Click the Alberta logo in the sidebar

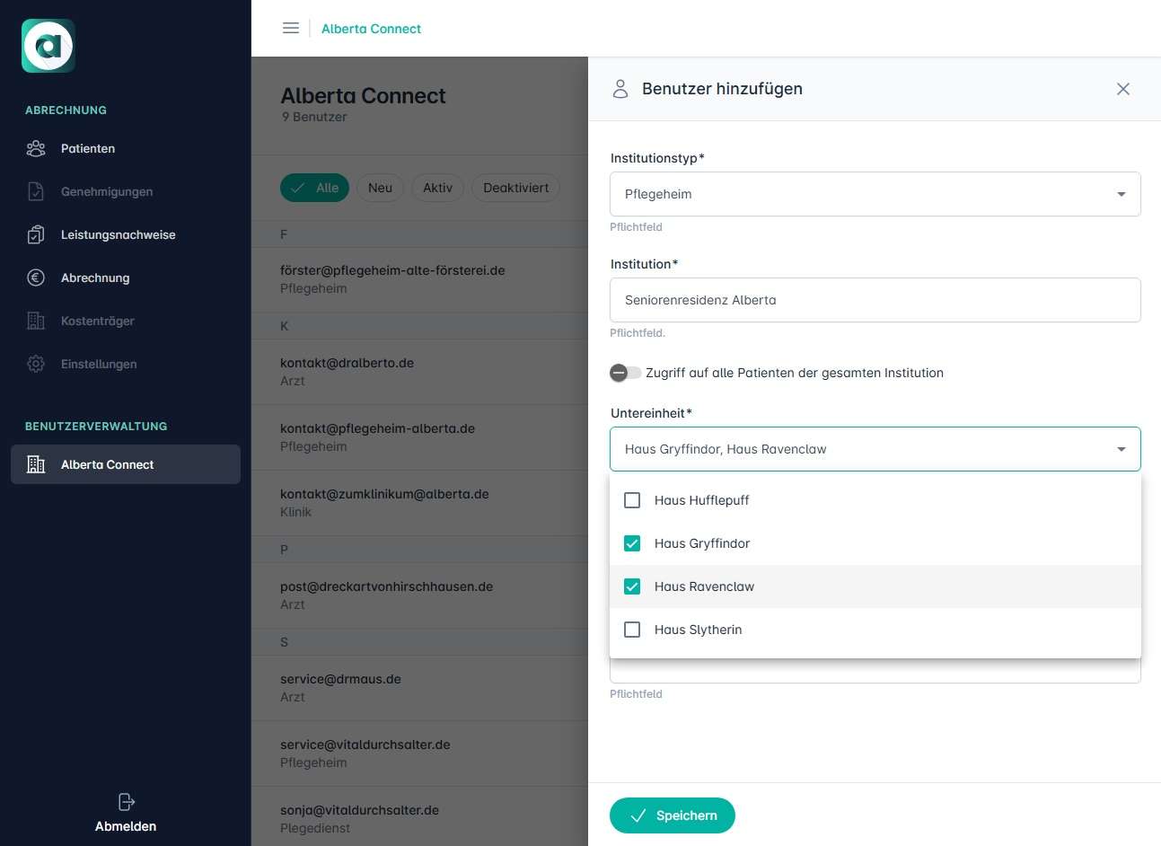(48, 46)
